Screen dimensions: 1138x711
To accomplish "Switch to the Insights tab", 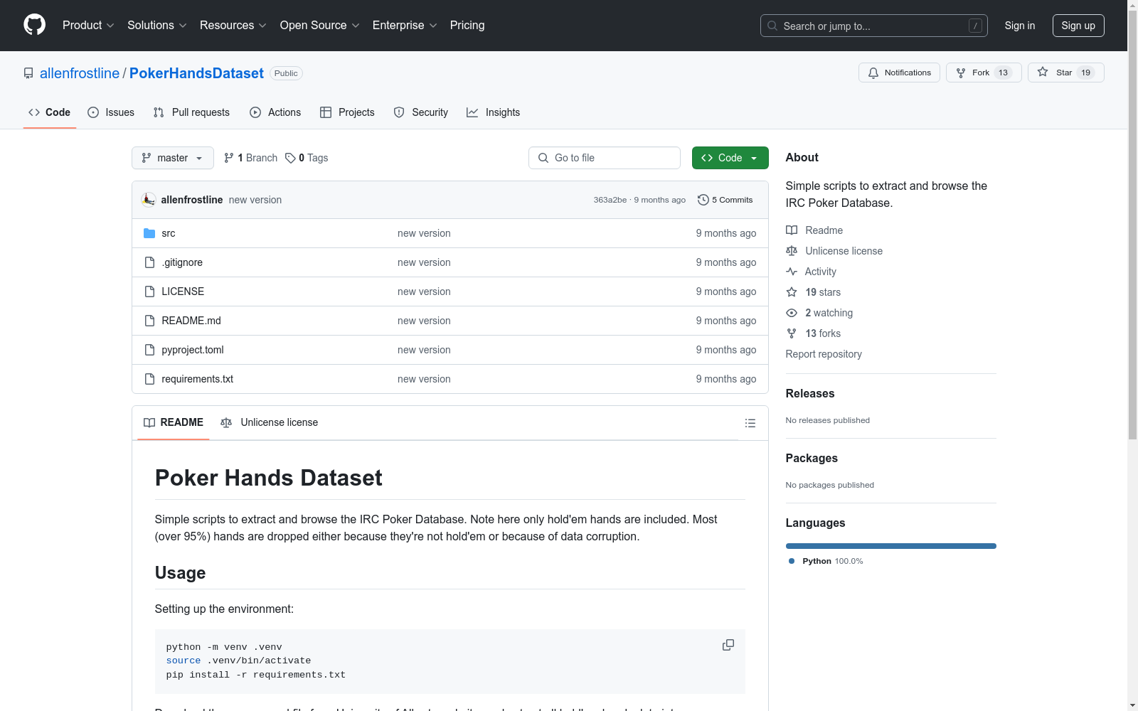I will [x=494, y=112].
